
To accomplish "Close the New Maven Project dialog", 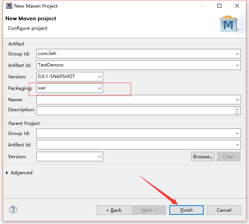I will 237,6.
